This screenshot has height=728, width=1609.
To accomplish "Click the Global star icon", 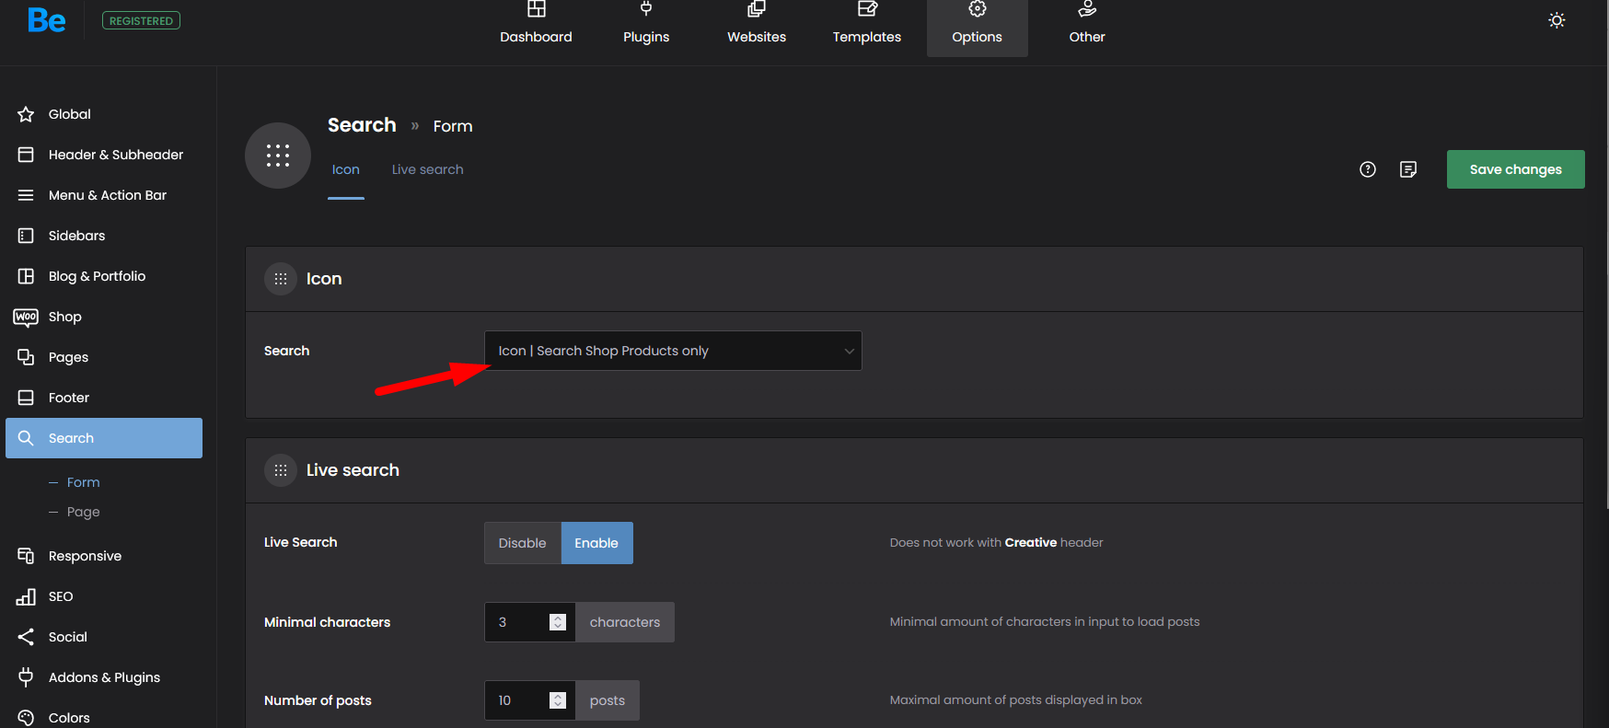I will (x=26, y=114).
